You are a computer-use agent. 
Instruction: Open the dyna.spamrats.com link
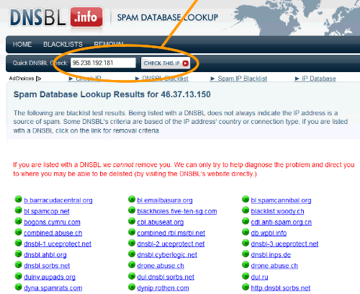53,288
